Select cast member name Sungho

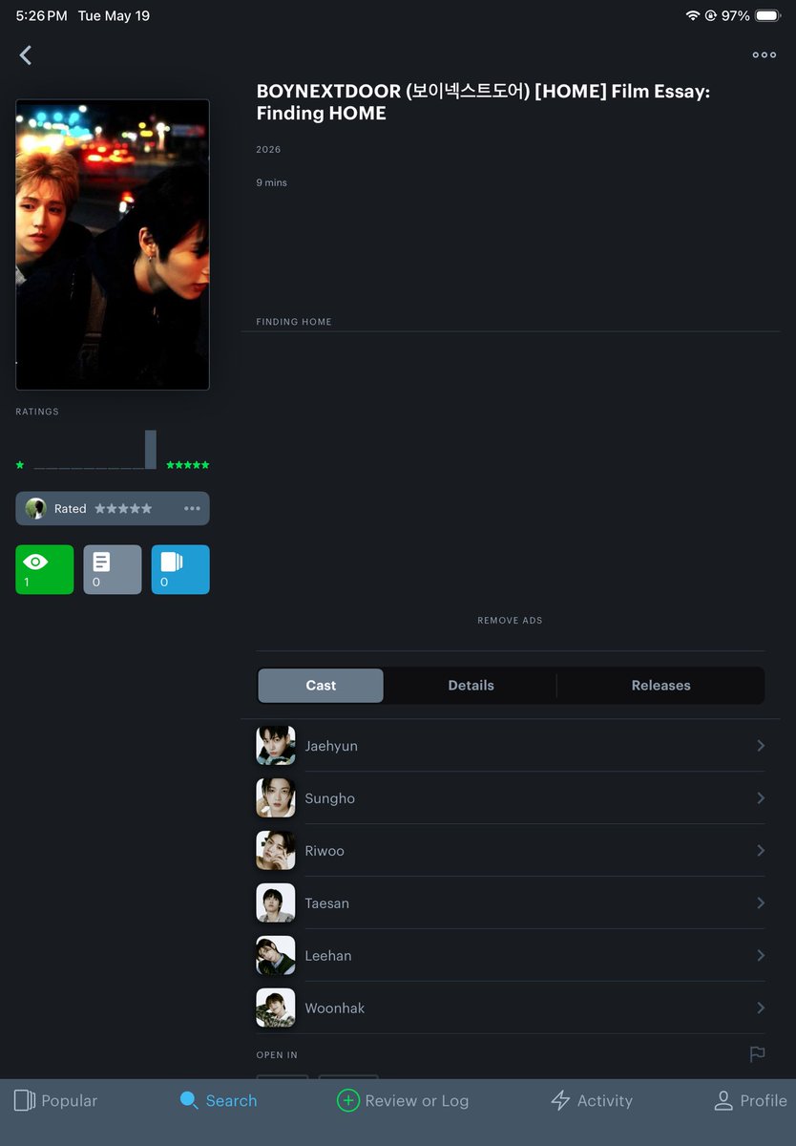pyautogui.click(x=329, y=799)
